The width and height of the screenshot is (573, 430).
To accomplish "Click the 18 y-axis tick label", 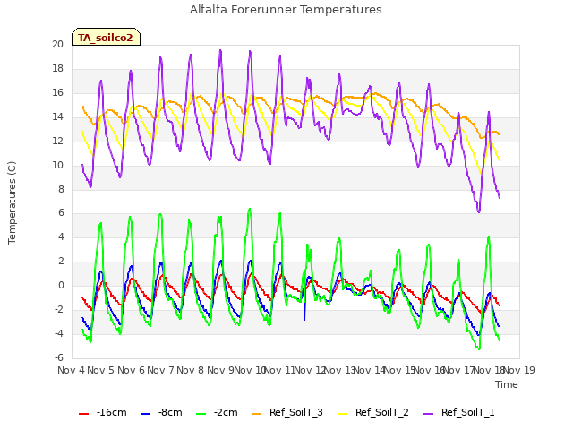I will (x=57, y=69).
